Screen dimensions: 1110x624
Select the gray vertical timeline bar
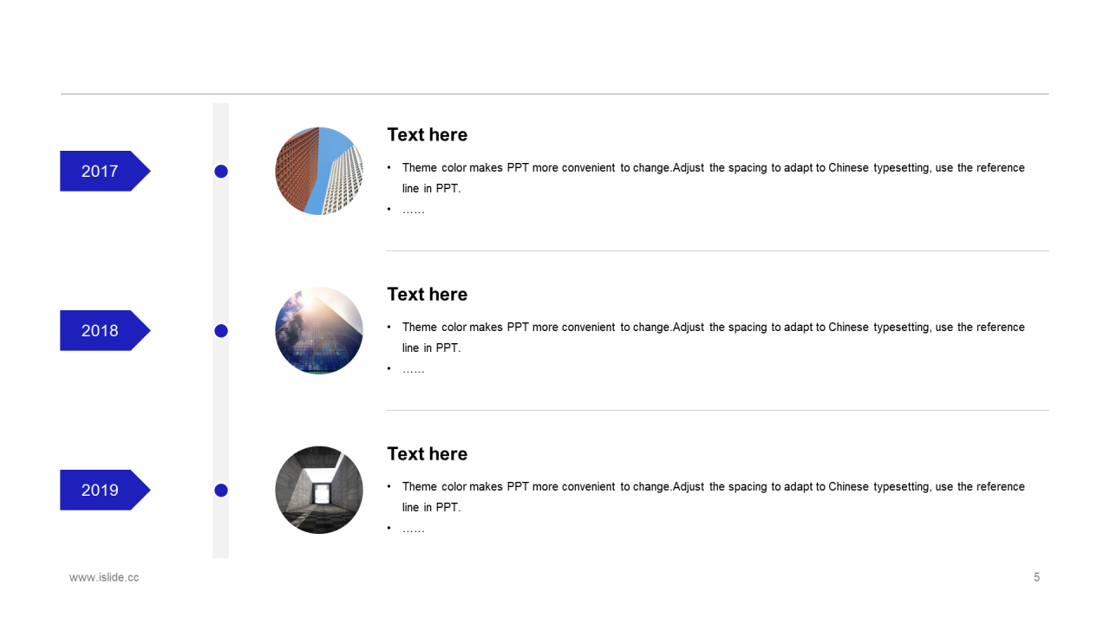(221, 330)
